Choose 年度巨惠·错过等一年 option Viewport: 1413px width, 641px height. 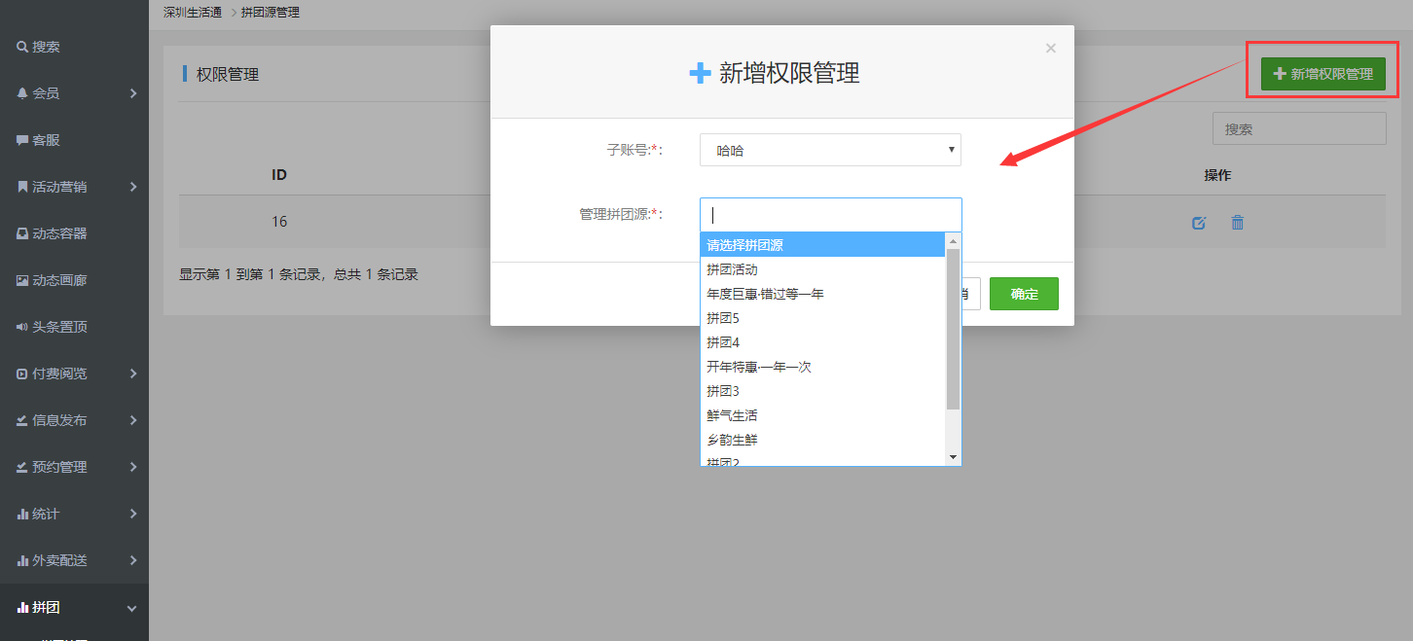765,294
